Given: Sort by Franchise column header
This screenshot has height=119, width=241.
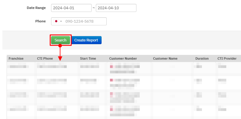Looking at the screenshot, I should coord(16,58).
